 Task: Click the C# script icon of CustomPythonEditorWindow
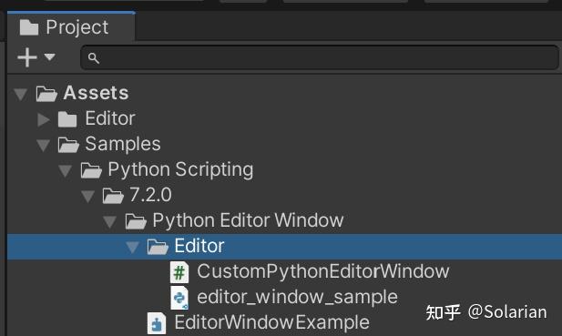click(x=179, y=272)
